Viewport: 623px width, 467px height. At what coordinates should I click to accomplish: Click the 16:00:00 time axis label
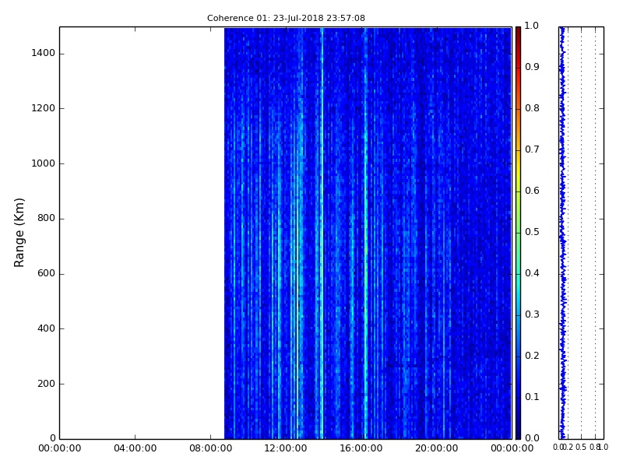[x=361, y=448]
